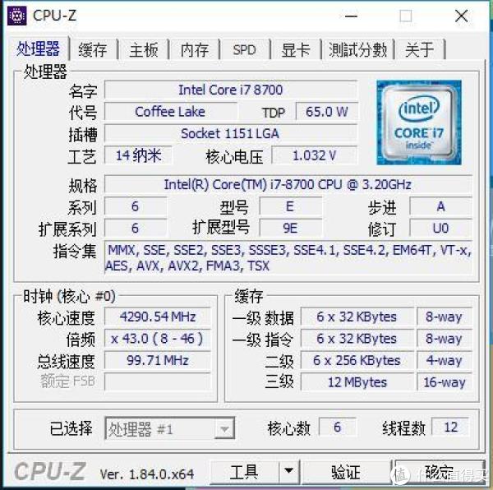Open the SPD tab

click(245, 49)
